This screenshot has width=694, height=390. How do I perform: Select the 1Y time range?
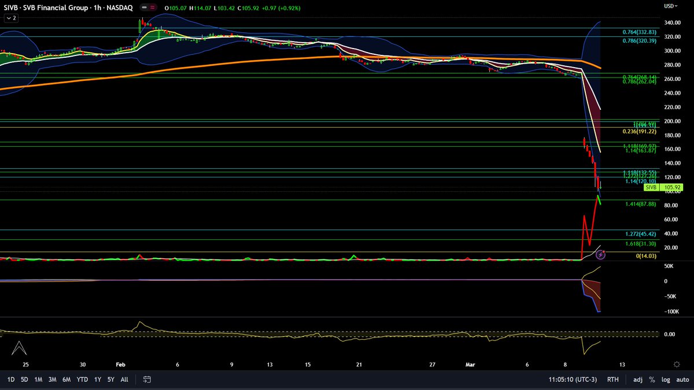pyautogui.click(x=97, y=380)
